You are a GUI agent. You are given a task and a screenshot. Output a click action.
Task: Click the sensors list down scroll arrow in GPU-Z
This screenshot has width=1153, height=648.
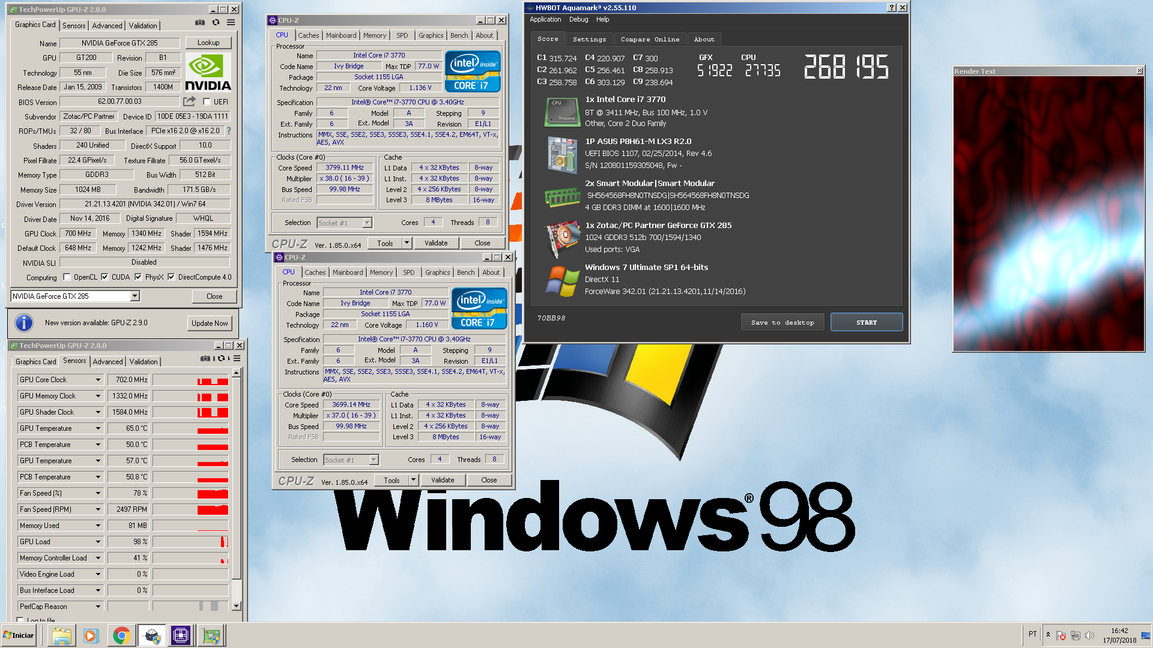(x=236, y=606)
